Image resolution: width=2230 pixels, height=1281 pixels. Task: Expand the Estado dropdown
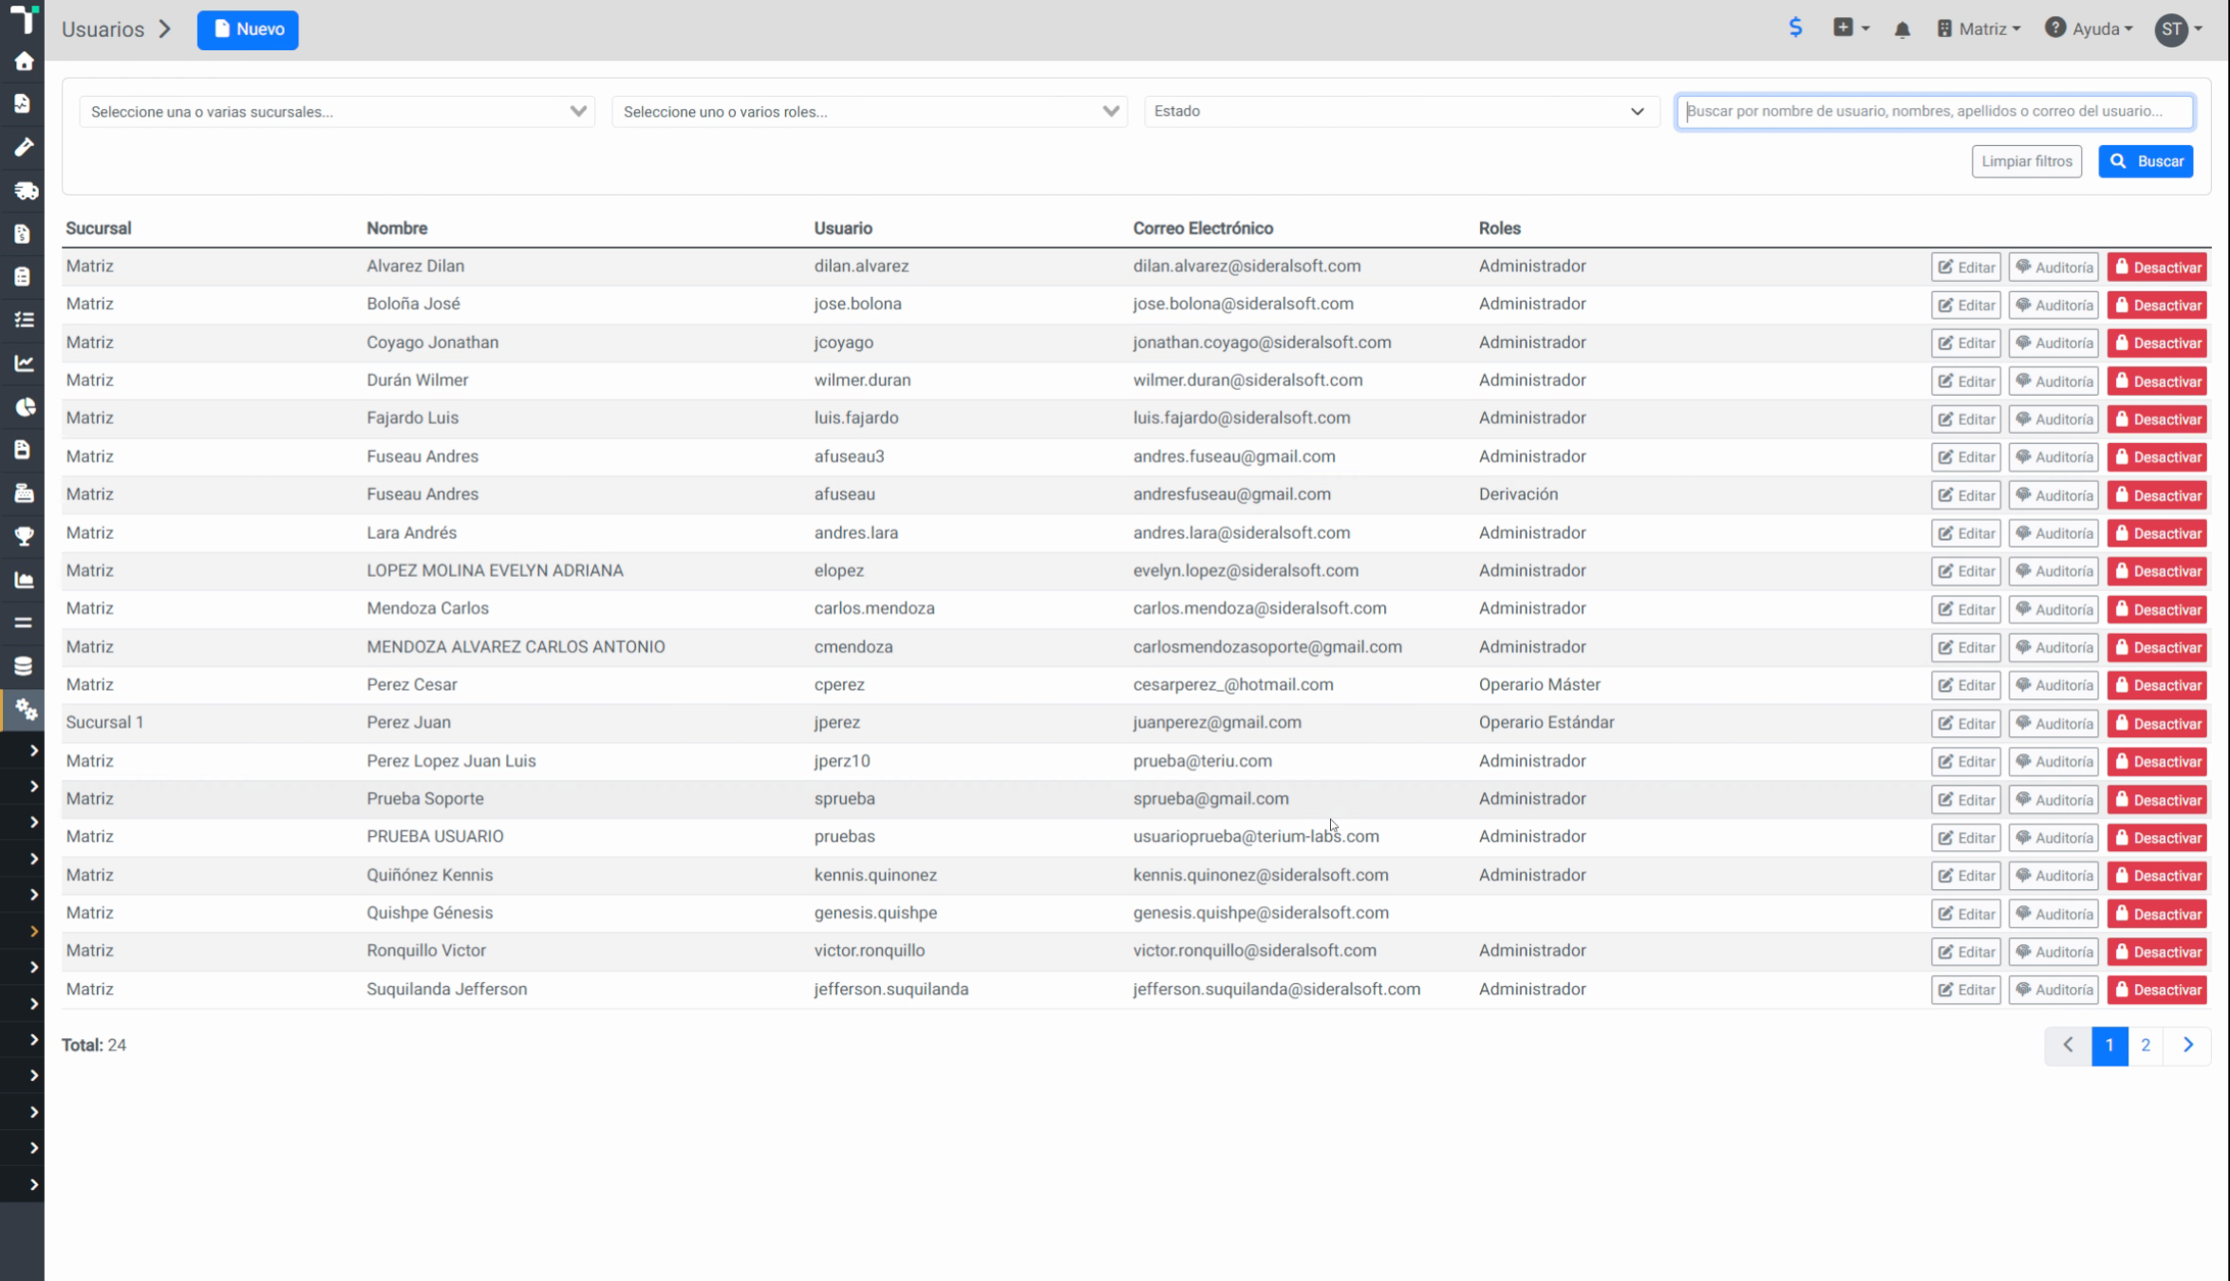(1401, 111)
